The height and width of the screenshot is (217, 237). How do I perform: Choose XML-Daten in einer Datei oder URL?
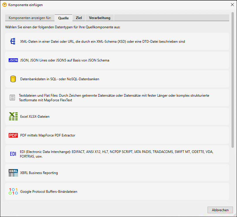click(102, 42)
